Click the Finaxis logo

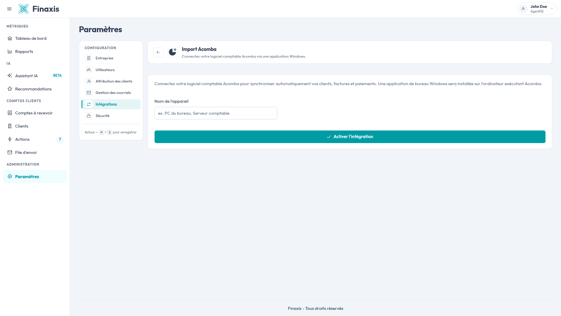pos(39,9)
